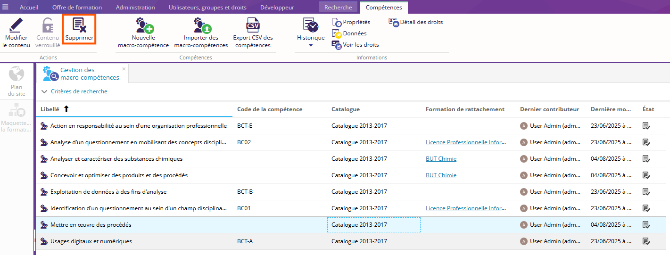Select the Usages digitaux et numériques row

pyautogui.click(x=91, y=241)
